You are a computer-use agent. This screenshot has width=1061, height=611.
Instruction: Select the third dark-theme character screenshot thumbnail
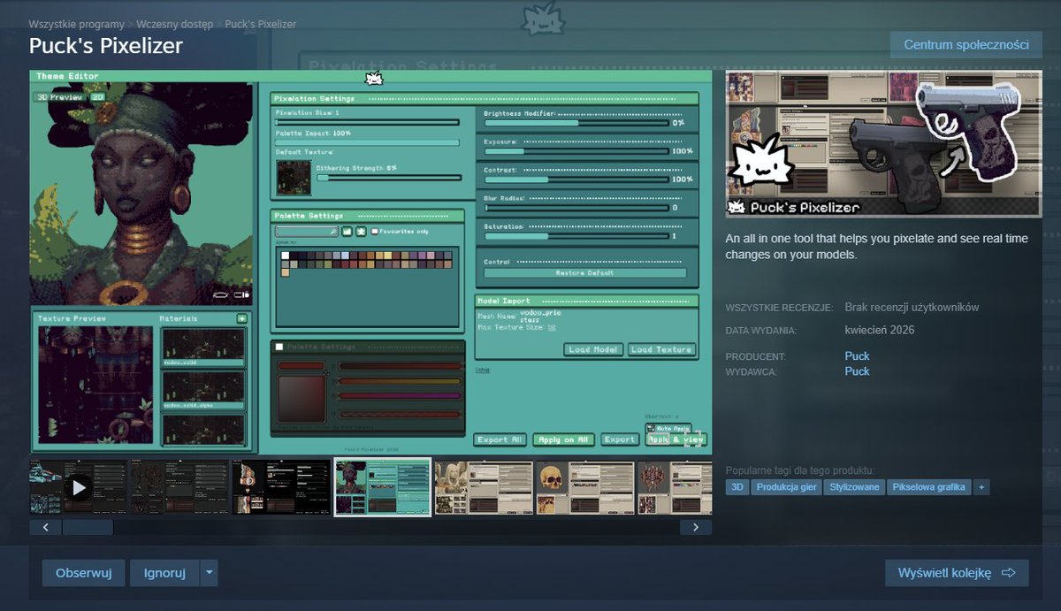[x=281, y=486]
